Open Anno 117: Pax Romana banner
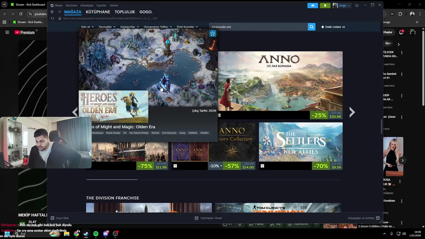The image size is (425, 239). pyautogui.click(x=280, y=85)
